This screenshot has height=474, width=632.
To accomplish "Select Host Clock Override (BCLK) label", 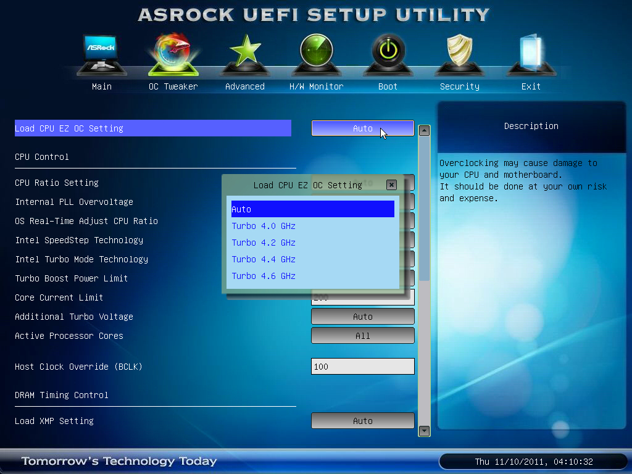I will (x=78, y=367).
